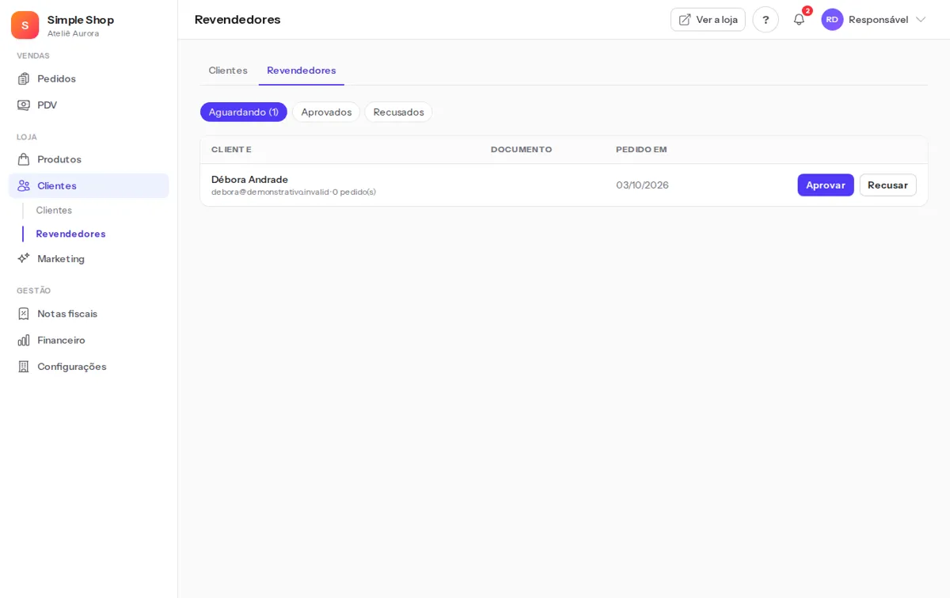The width and height of the screenshot is (950, 598).
Task: Approve Débora Andrade as reseller
Action: coord(826,185)
